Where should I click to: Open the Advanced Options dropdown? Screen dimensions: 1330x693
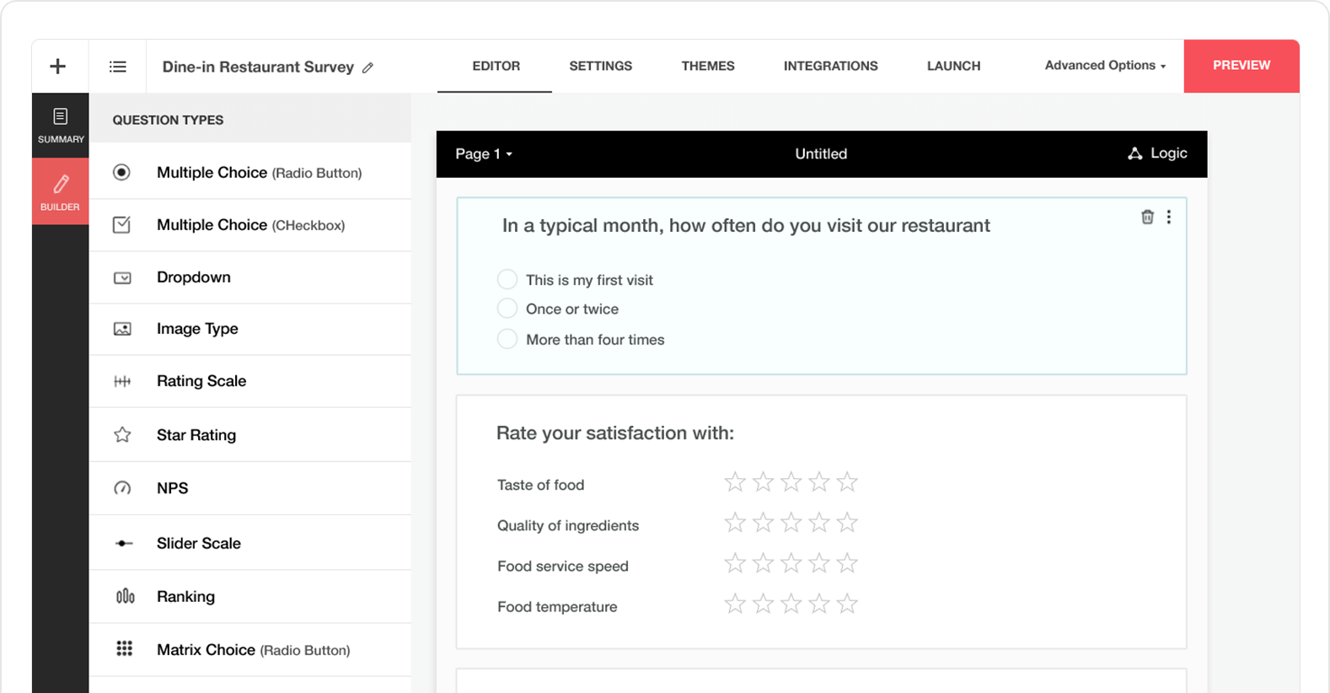point(1105,66)
